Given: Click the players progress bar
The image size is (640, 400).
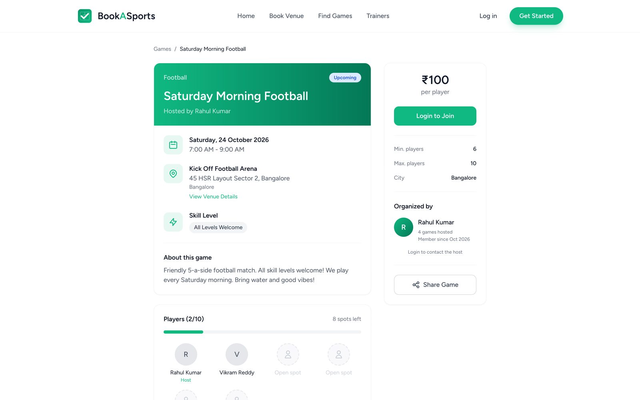Looking at the screenshot, I should pos(262,332).
